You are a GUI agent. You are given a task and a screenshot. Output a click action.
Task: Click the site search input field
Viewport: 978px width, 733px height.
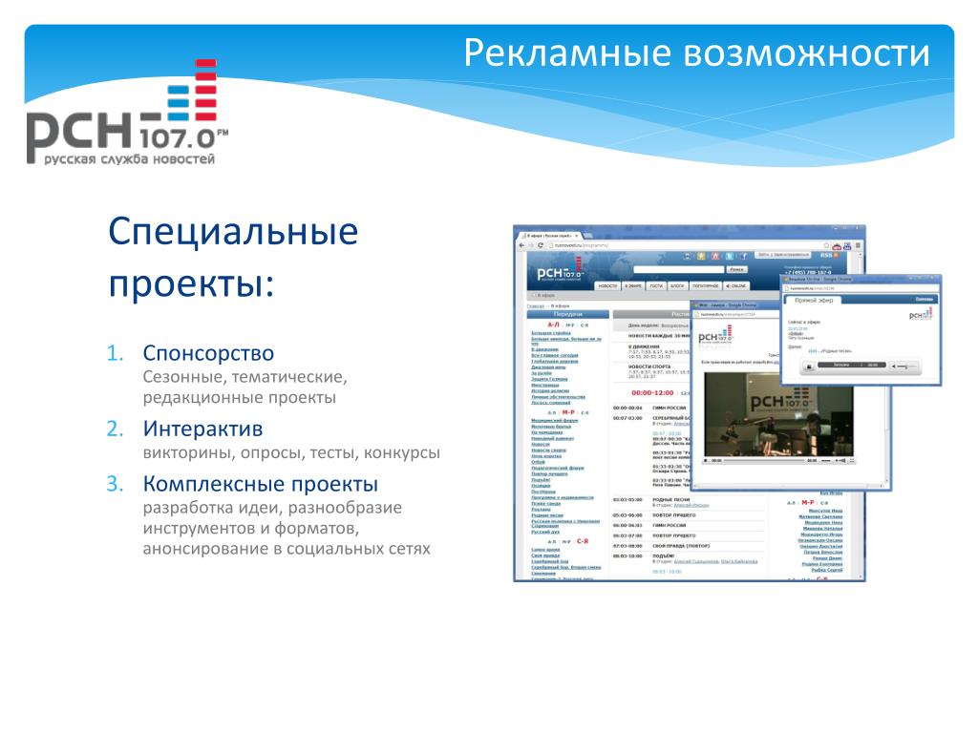coord(679,270)
